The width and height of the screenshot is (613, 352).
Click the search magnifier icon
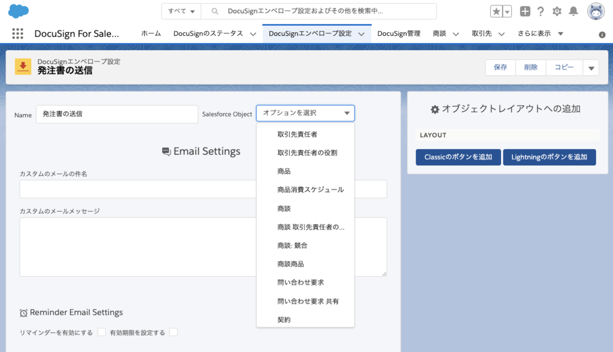click(x=215, y=11)
